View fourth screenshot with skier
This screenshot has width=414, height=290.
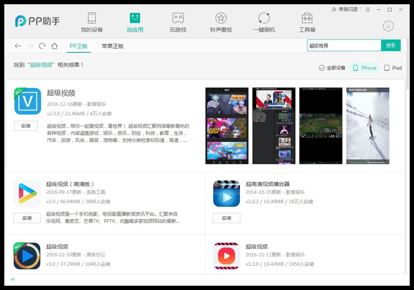(368, 126)
